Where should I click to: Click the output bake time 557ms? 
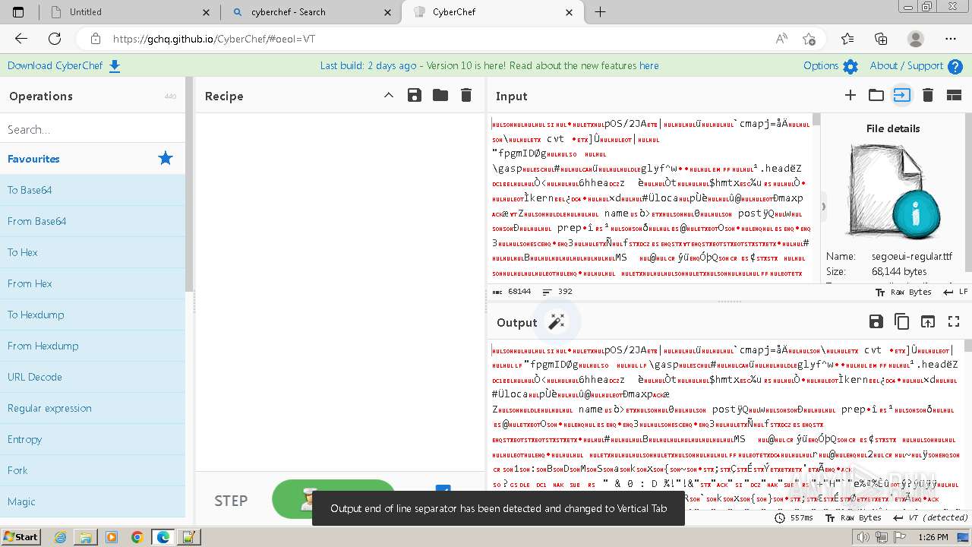tap(794, 518)
